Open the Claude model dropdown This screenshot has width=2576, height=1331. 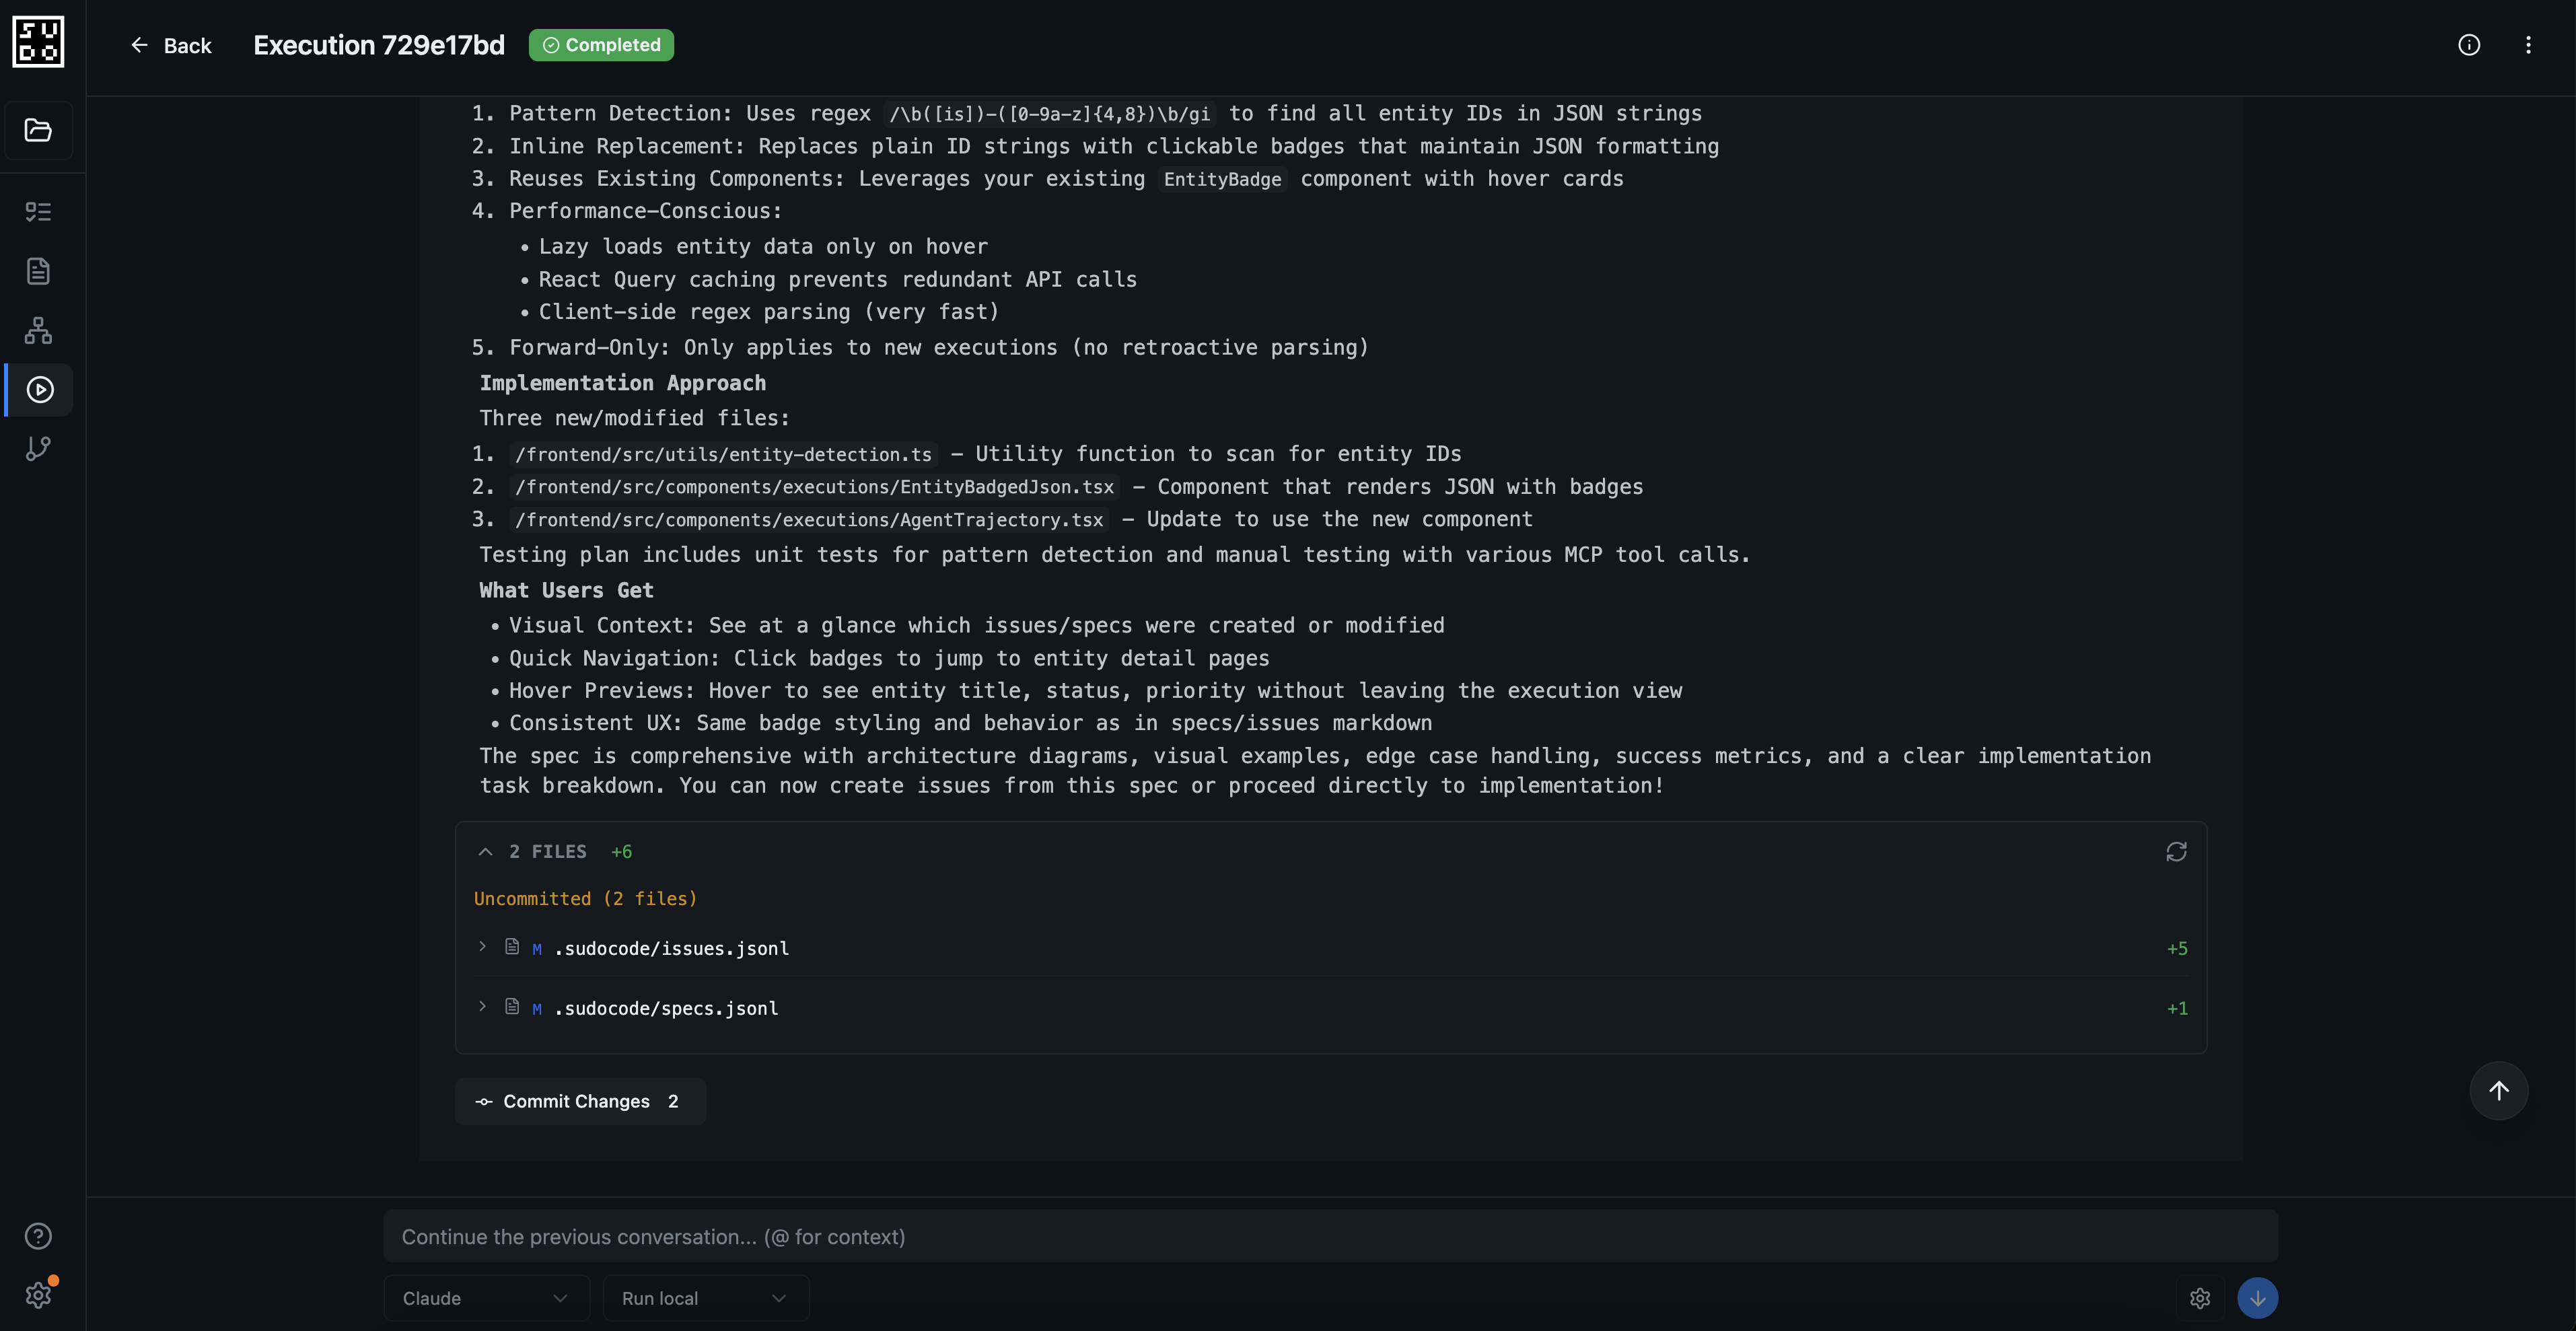tap(486, 1297)
